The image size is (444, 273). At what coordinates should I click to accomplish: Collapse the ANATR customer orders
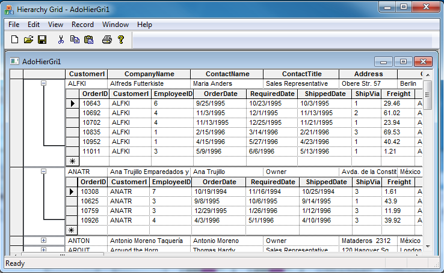pyautogui.click(x=43, y=172)
